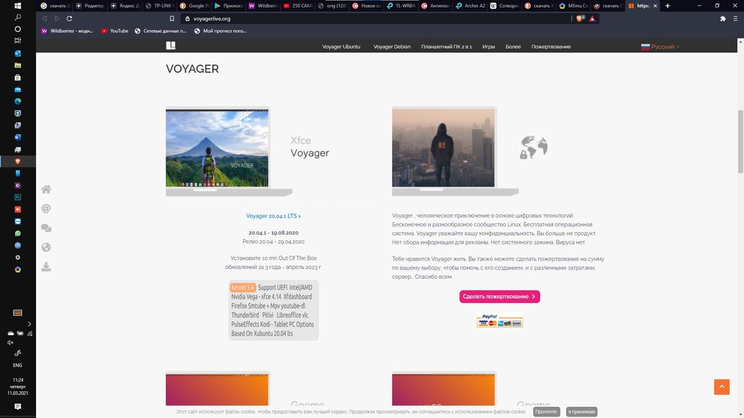Switch to the TL-WR840 tab

pyautogui.click(x=400, y=6)
